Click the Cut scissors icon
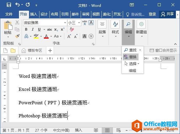Viewport: 180px width, 134px height. (x=17, y=23)
